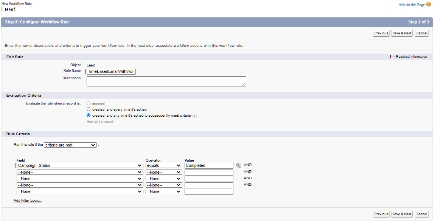Click the Help for this Page icon
Viewport: 435px width, 222px height.
[x=429, y=5]
